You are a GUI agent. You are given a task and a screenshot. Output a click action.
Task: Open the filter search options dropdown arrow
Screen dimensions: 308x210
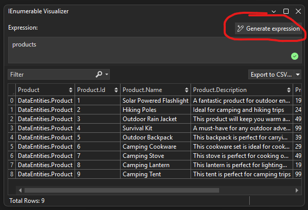pyautogui.click(x=107, y=74)
